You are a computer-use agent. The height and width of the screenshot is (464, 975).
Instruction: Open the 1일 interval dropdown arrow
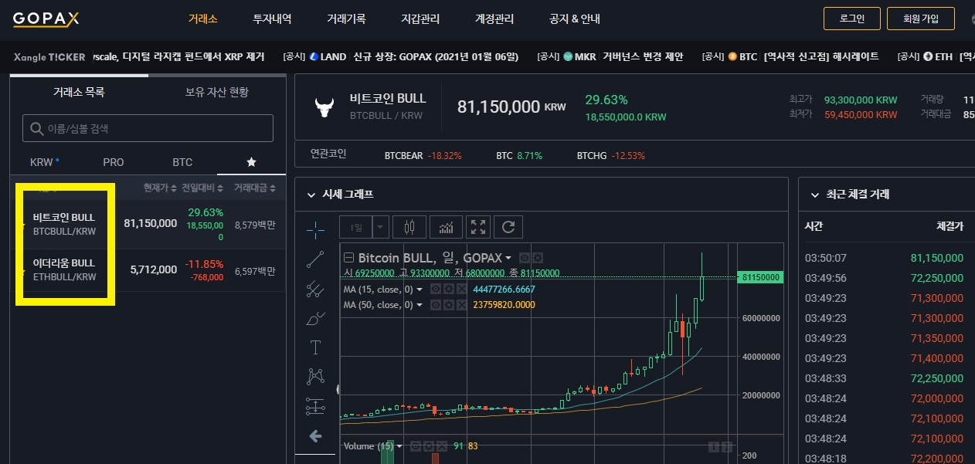(380, 227)
